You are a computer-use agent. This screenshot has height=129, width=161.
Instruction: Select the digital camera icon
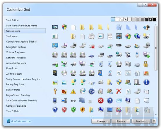pos(128,64)
